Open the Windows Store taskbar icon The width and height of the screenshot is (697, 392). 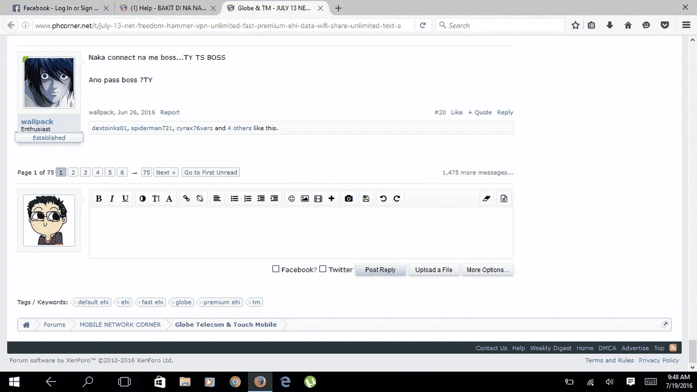point(159,382)
